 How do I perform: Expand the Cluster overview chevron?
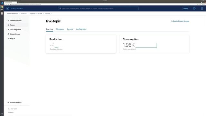(7, 21)
